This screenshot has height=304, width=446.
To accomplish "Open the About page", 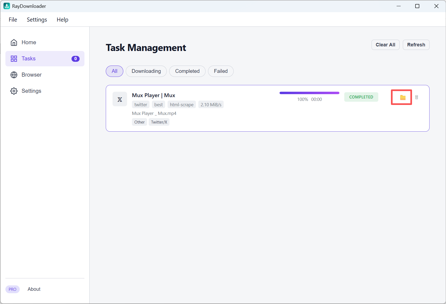I will [34, 289].
